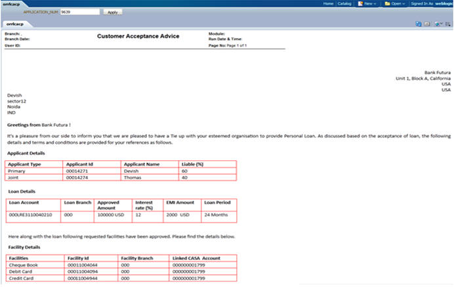Click the 'sector12' address line

(16, 101)
